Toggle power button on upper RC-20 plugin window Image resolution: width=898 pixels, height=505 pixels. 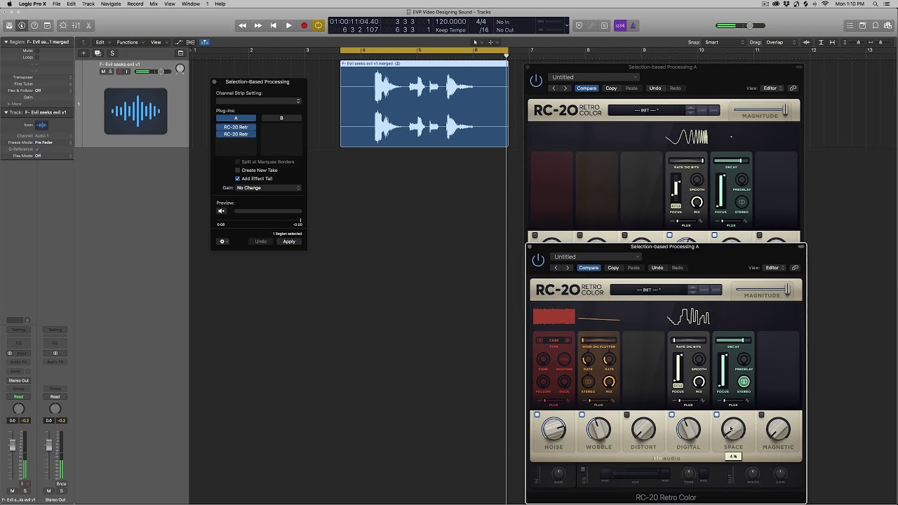click(536, 81)
